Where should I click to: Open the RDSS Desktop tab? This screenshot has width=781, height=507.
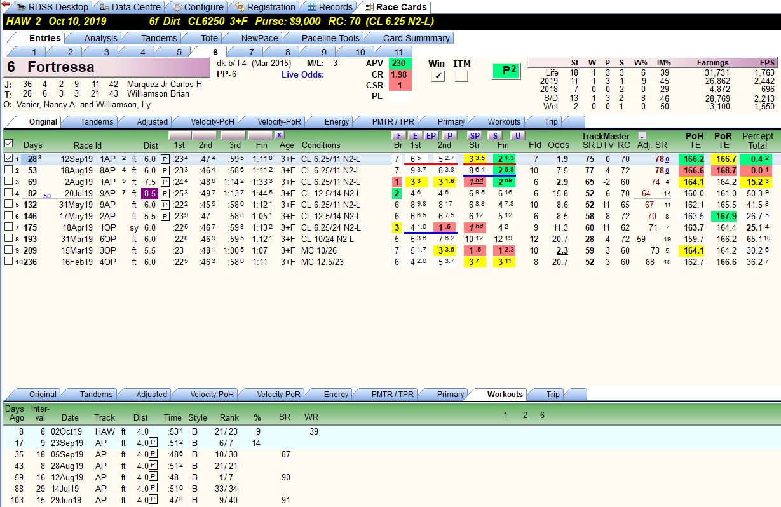[51, 7]
